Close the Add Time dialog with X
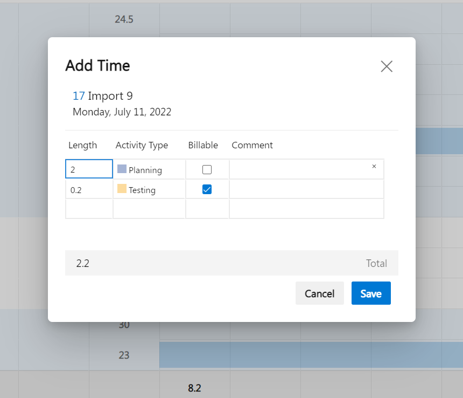 click(x=387, y=66)
